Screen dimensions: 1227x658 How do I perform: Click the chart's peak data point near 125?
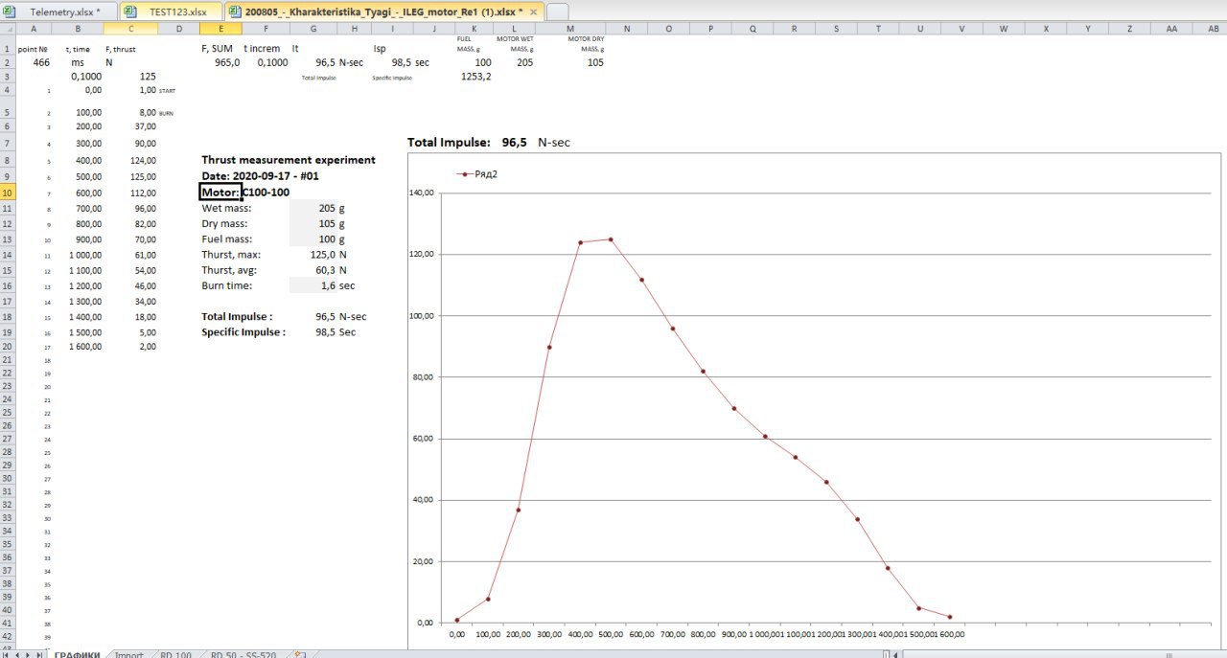[611, 239]
